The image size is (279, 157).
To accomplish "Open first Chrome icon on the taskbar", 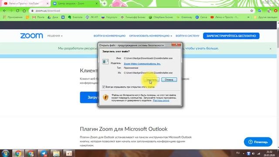I will 18,153.
